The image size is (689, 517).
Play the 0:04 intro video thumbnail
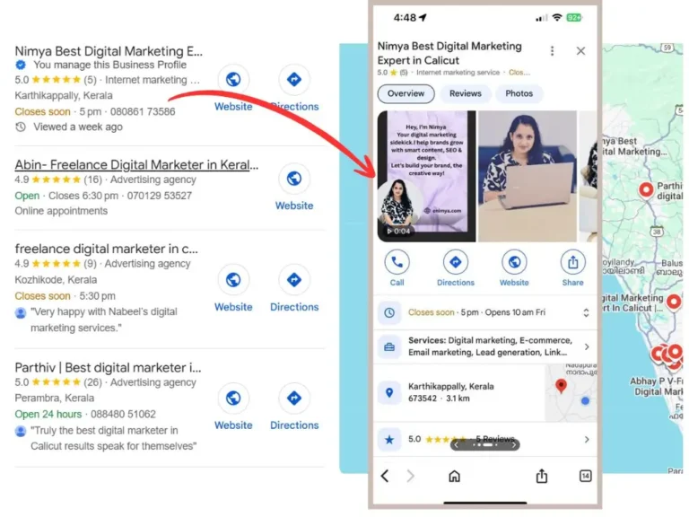coord(426,176)
